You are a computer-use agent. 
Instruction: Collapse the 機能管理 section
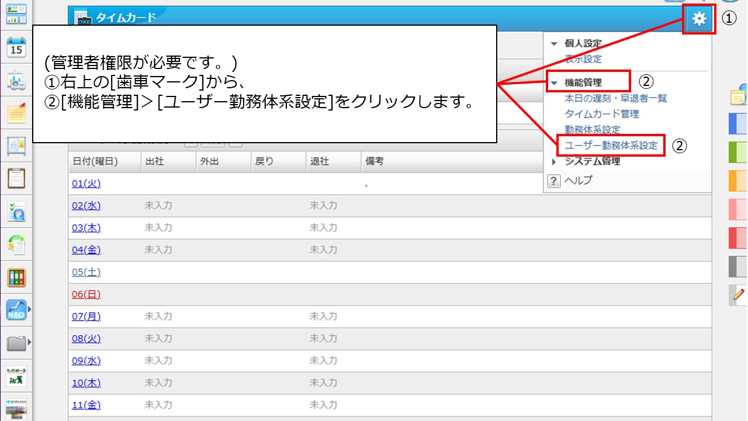coord(555,83)
